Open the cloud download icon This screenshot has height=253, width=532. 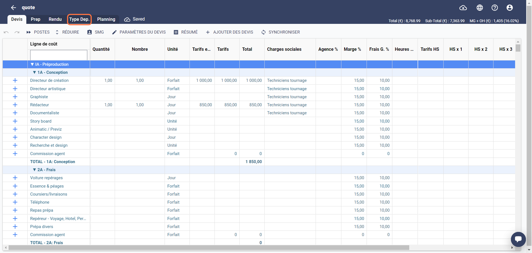[463, 8]
